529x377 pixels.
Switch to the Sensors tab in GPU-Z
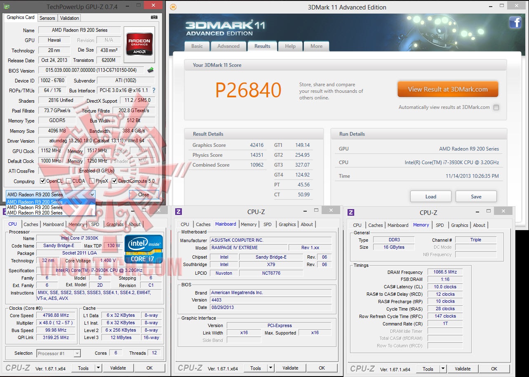tap(47, 18)
